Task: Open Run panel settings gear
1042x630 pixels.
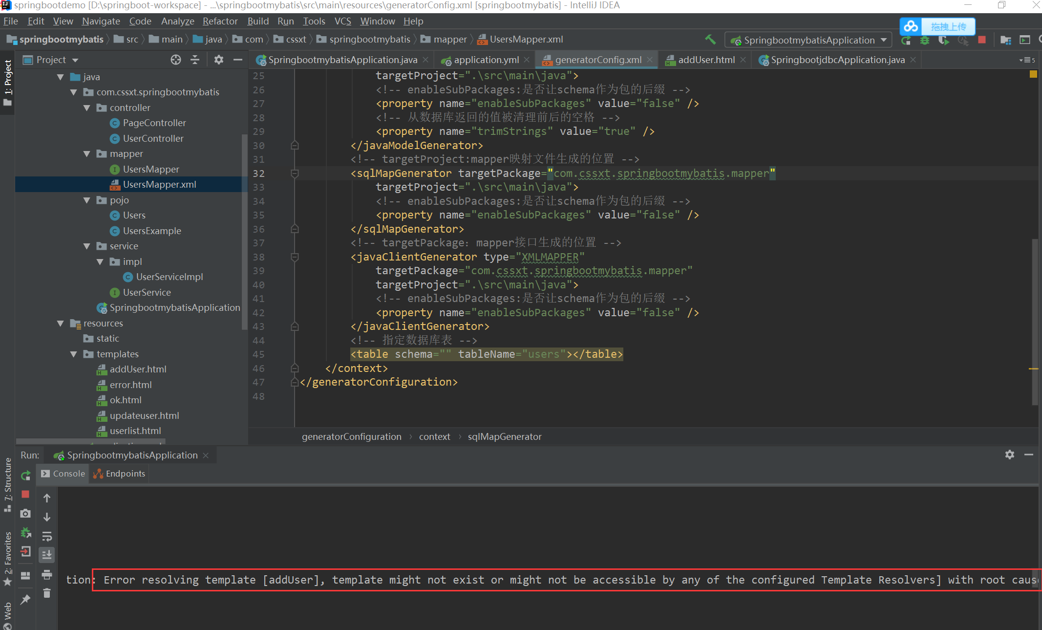Action: click(x=1010, y=455)
